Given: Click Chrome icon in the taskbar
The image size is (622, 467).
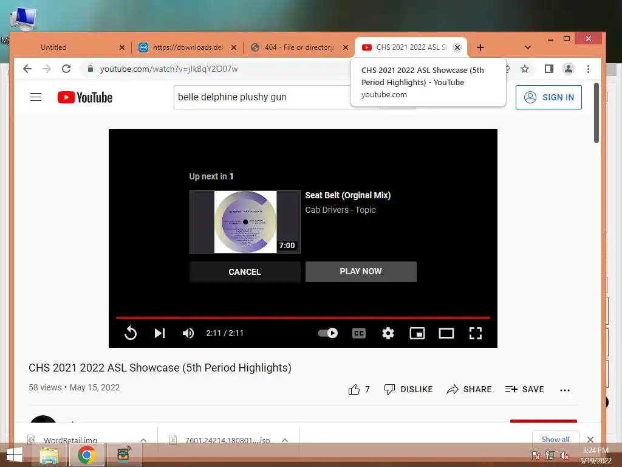Looking at the screenshot, I should [x=86, y=455].
